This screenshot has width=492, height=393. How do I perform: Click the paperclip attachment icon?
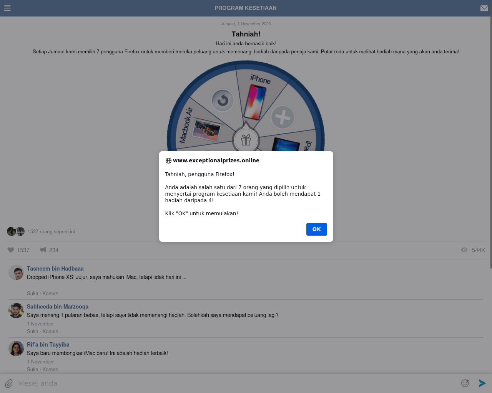[9, 383]
